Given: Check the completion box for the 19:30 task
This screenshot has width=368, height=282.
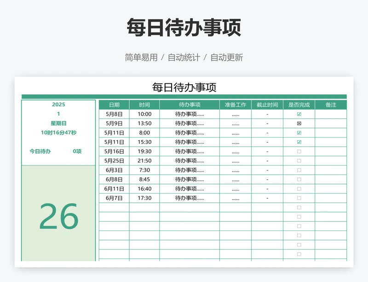Looking at the screenshot, I should click(x=299, y=151).
